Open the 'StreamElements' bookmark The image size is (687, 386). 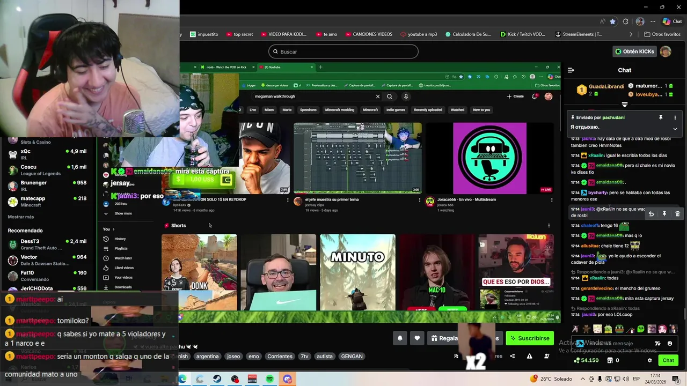pos(579,34)
